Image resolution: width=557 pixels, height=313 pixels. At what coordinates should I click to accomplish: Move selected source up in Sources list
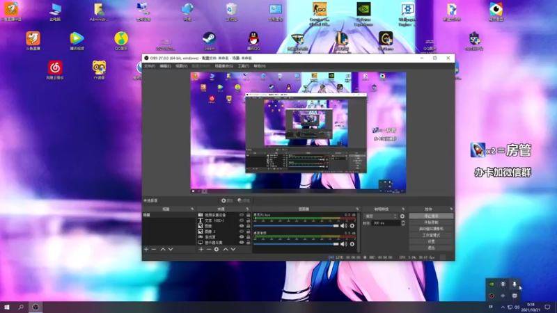[x=225, y=249]
